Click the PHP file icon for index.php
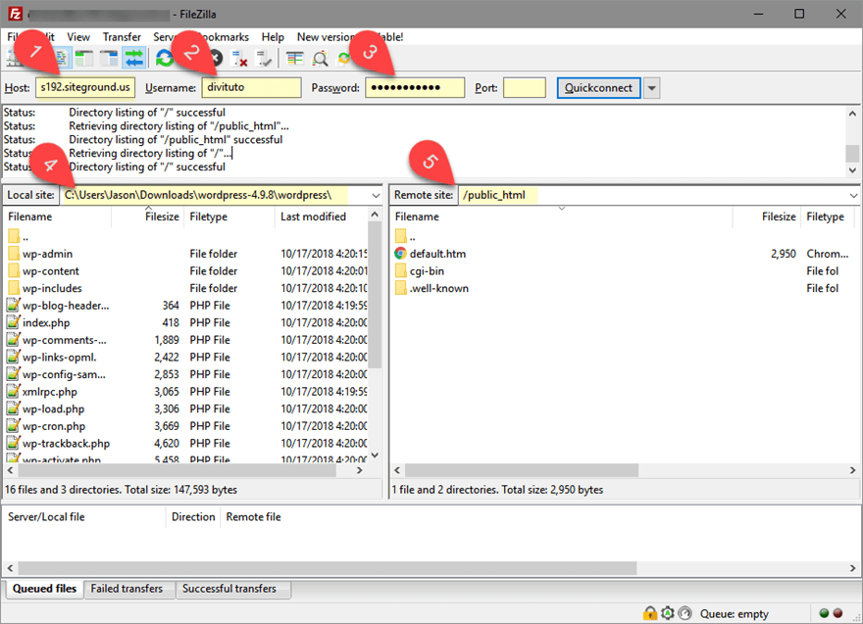Viewport: 863px width, 624px height. click(13, 322)
